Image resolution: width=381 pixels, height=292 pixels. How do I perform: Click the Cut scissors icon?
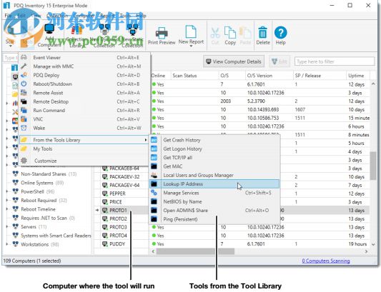point(215,33)
